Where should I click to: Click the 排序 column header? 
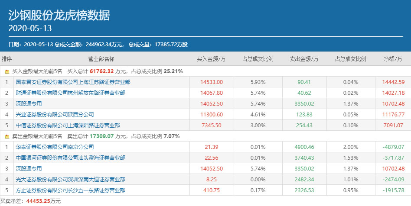(7, 59)
